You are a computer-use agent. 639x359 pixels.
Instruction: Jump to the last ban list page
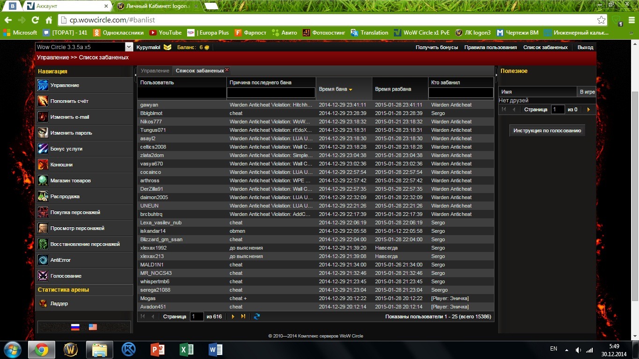243,317
